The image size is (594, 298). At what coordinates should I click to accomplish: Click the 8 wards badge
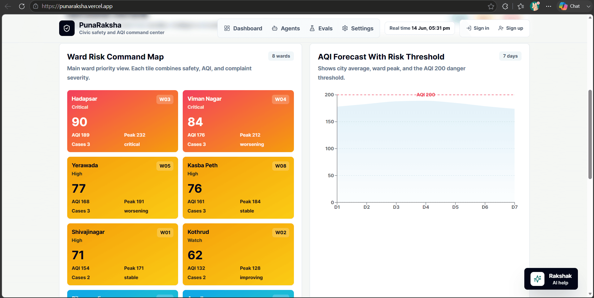coord(281,56)
